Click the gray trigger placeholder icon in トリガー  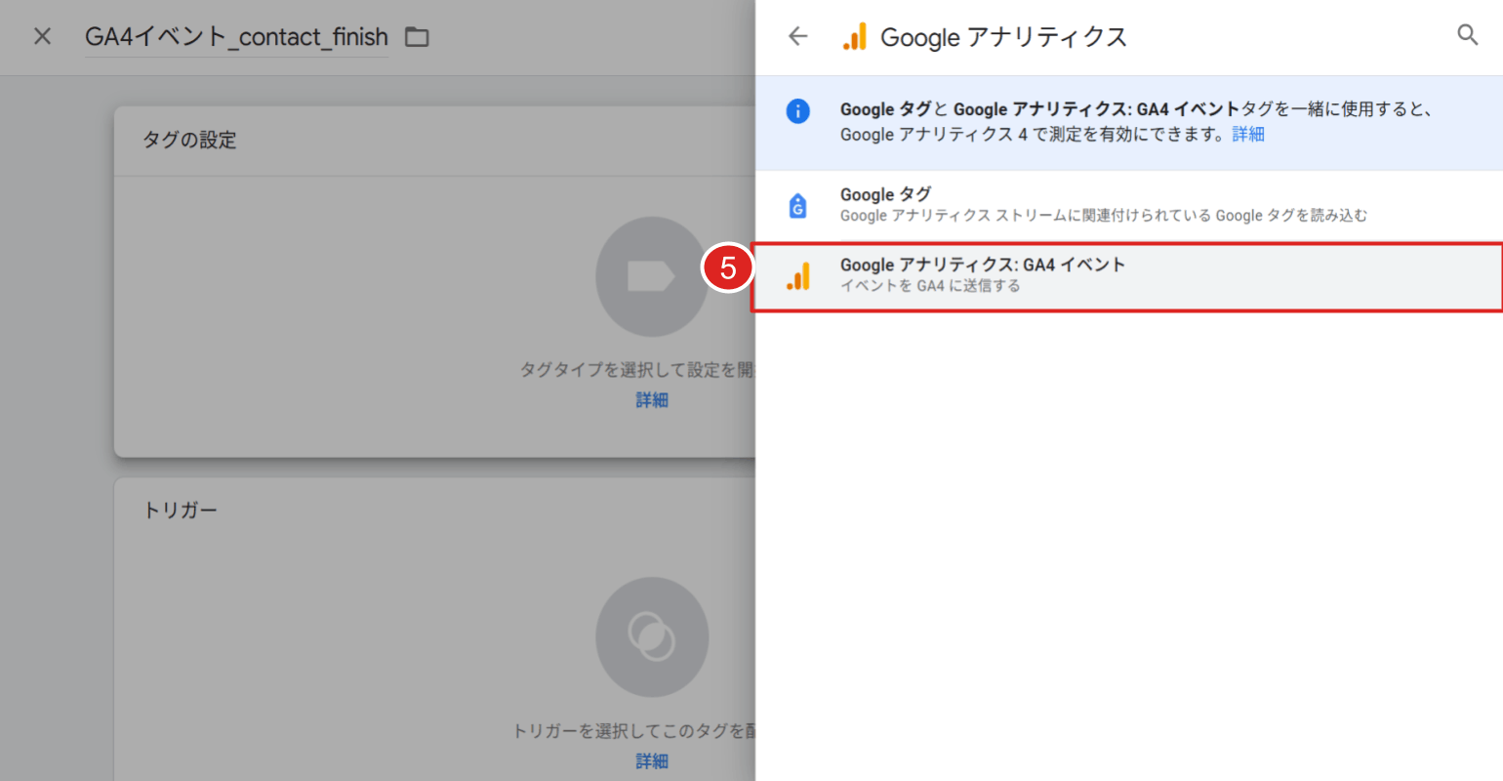click(x=652, y=637)
